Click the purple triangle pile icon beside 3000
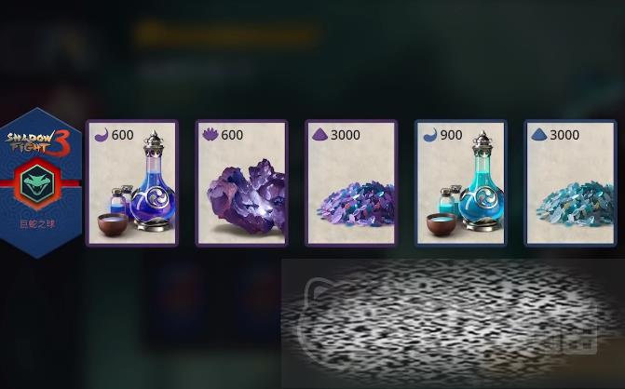 click(319, 135)
